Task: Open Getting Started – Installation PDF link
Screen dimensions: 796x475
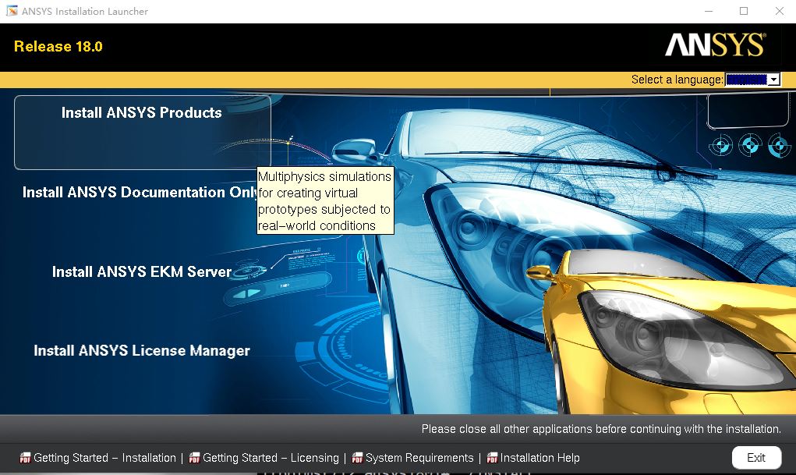Action: [x=104, y=458]
